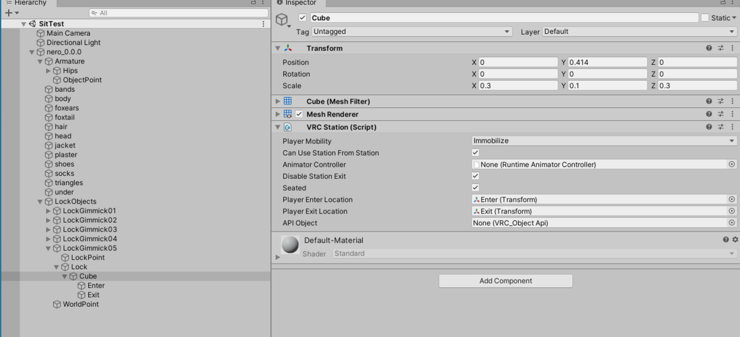
Task: Click the VRC Station script icon
Action: tap(287, 127)
